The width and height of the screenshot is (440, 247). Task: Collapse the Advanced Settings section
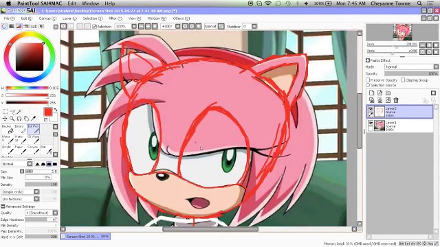3,207
